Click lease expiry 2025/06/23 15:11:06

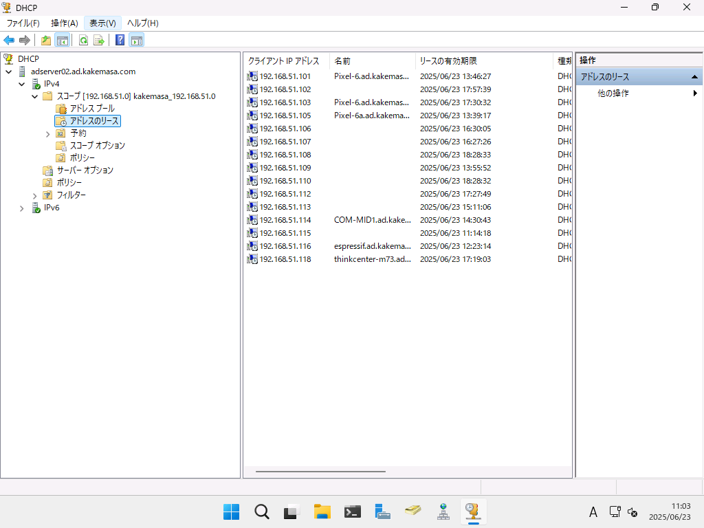(x=455, y=207)
